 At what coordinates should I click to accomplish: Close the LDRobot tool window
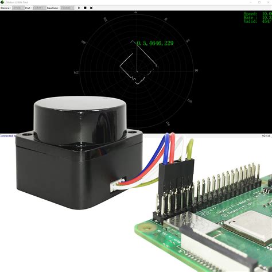pyautogui.click(x=269, y=2)
